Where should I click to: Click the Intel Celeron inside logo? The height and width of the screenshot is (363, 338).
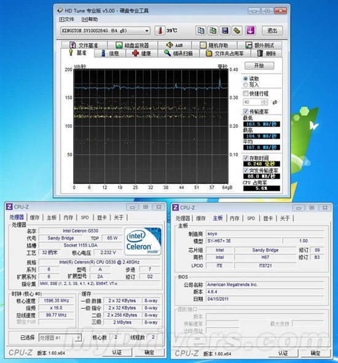(143, 242)
